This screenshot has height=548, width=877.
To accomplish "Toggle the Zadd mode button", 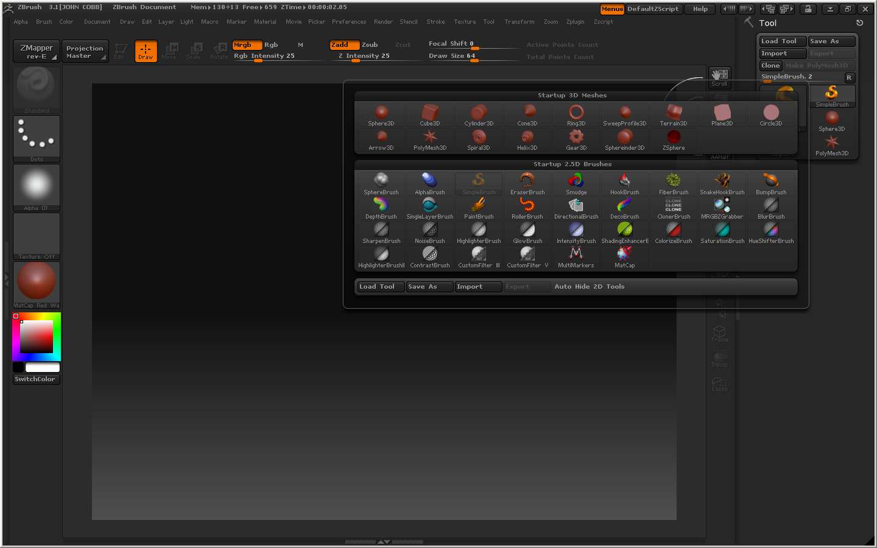I will tap(344, 45).
